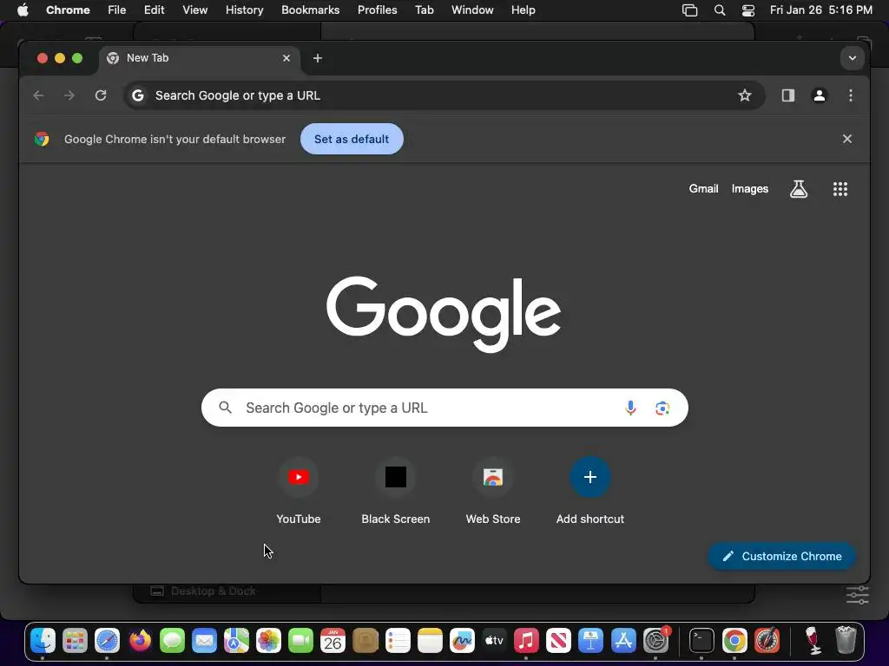Click the back navigation arrow
This screenshot has width=889, height=666.
(x=38, y=95)
